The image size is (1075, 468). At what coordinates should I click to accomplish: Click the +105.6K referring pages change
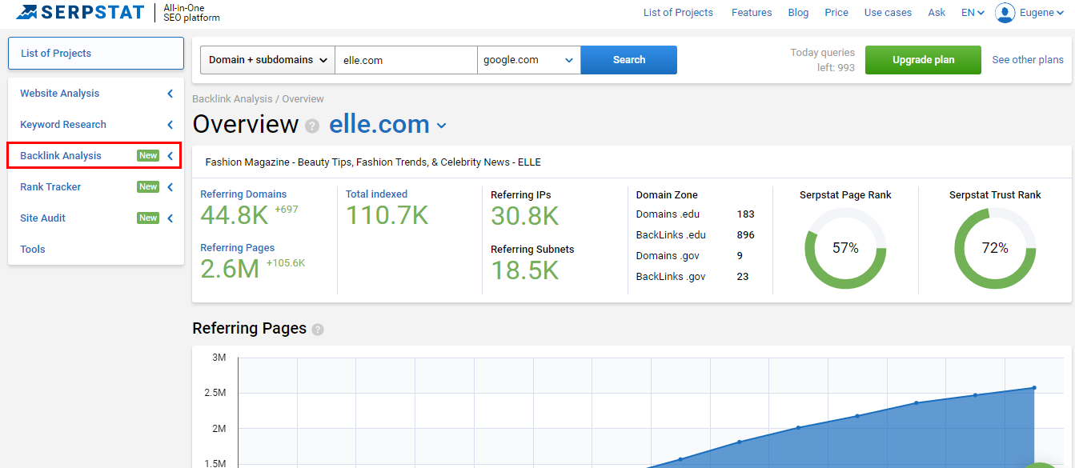click(286, 263)
